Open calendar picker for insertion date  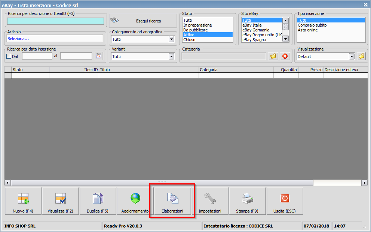(x=99, y=56)
